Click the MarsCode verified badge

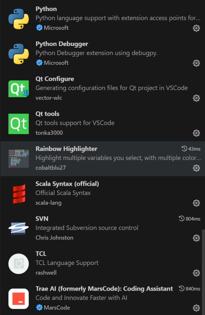39,307
